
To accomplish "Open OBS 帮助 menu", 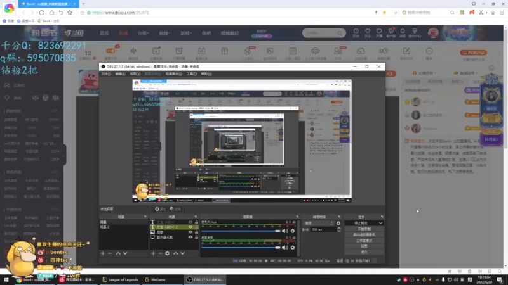I will 206,74.
